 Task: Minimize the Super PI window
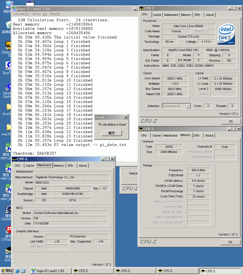click(x=135, y=9)
